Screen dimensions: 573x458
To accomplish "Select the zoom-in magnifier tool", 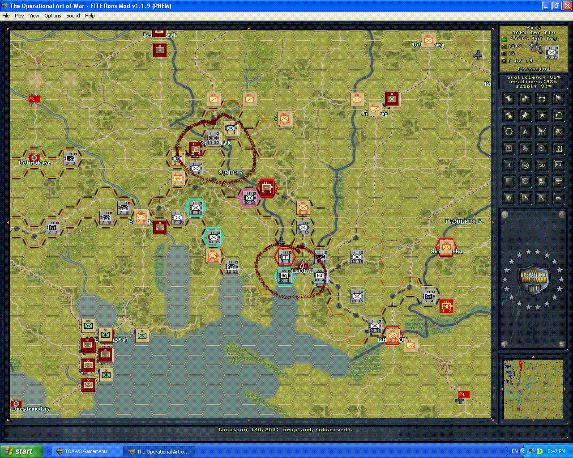I will click(x=542, y=148).
